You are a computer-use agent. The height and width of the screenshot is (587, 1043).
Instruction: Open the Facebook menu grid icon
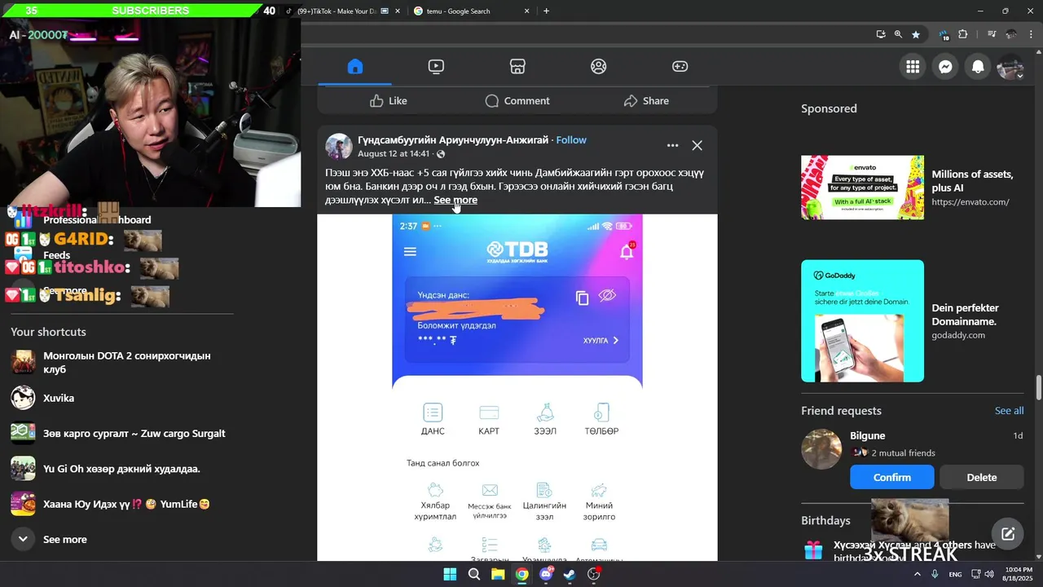pyautogui.click(x=913, y=67)
